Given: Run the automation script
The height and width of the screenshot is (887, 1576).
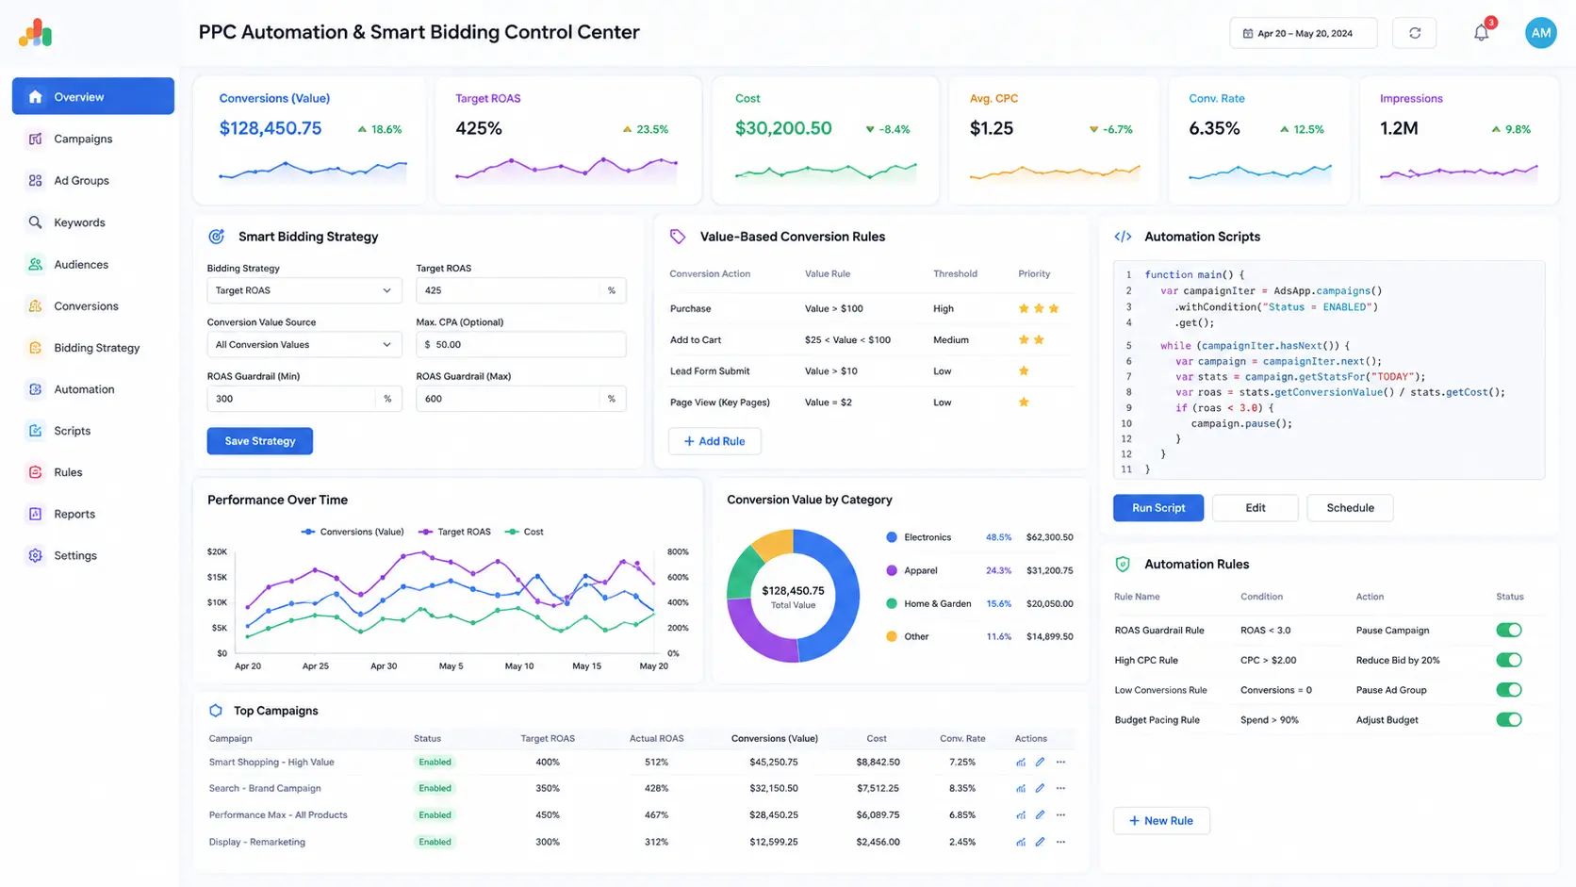Looking at the screenshot, I should pos(1158,508).
